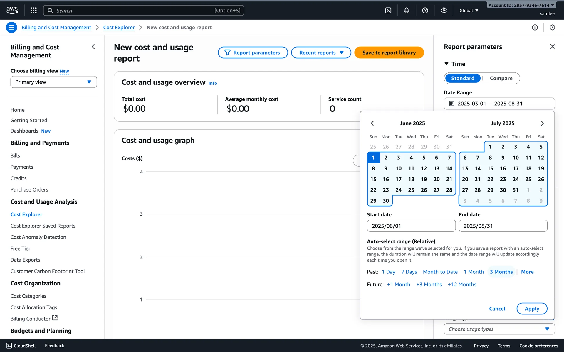564x352 pixels.
Task: Click the Start date input field
Action: [x=411, y=226]
